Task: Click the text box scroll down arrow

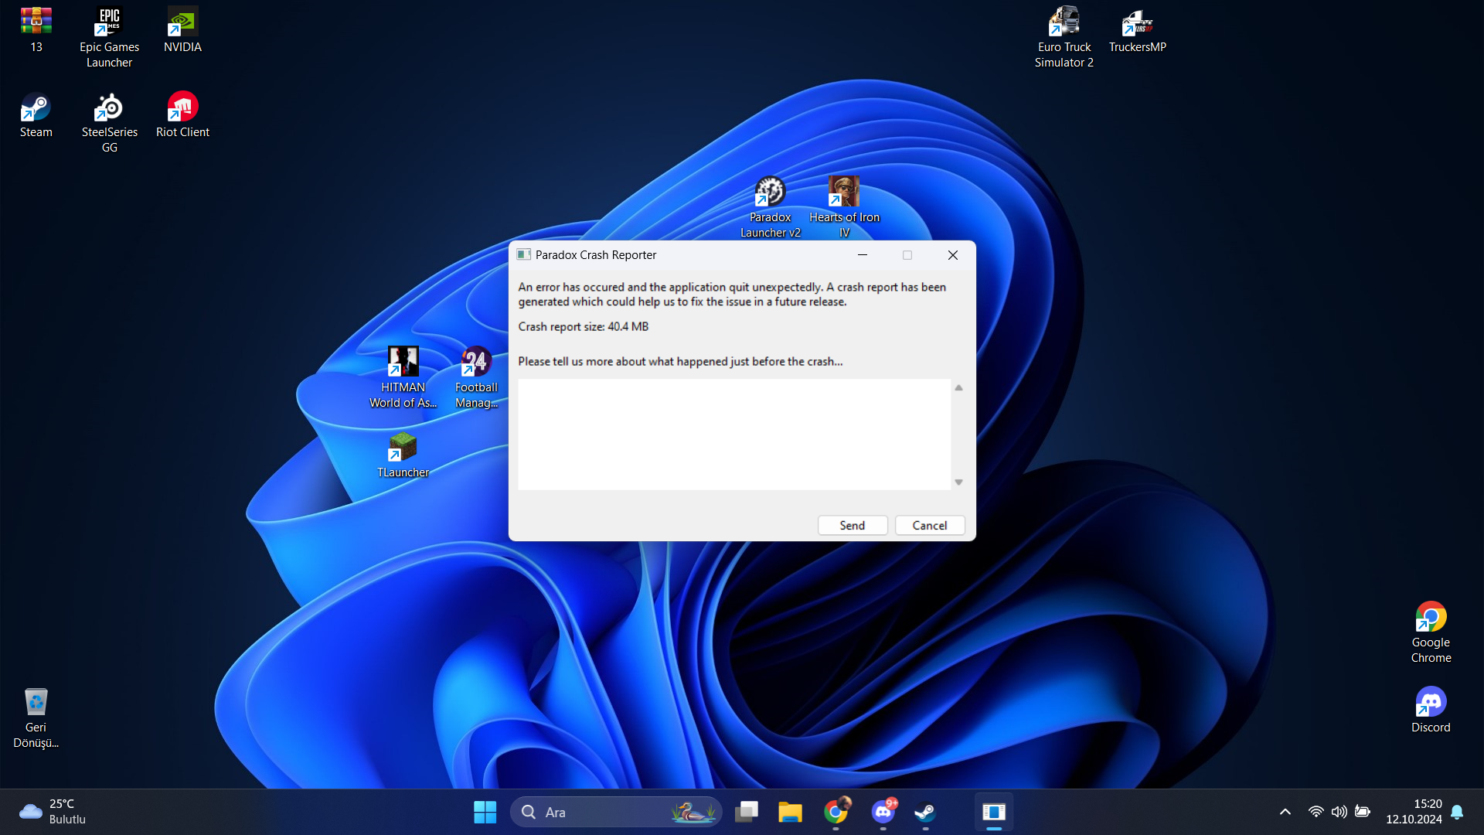Action: point(958,482)
